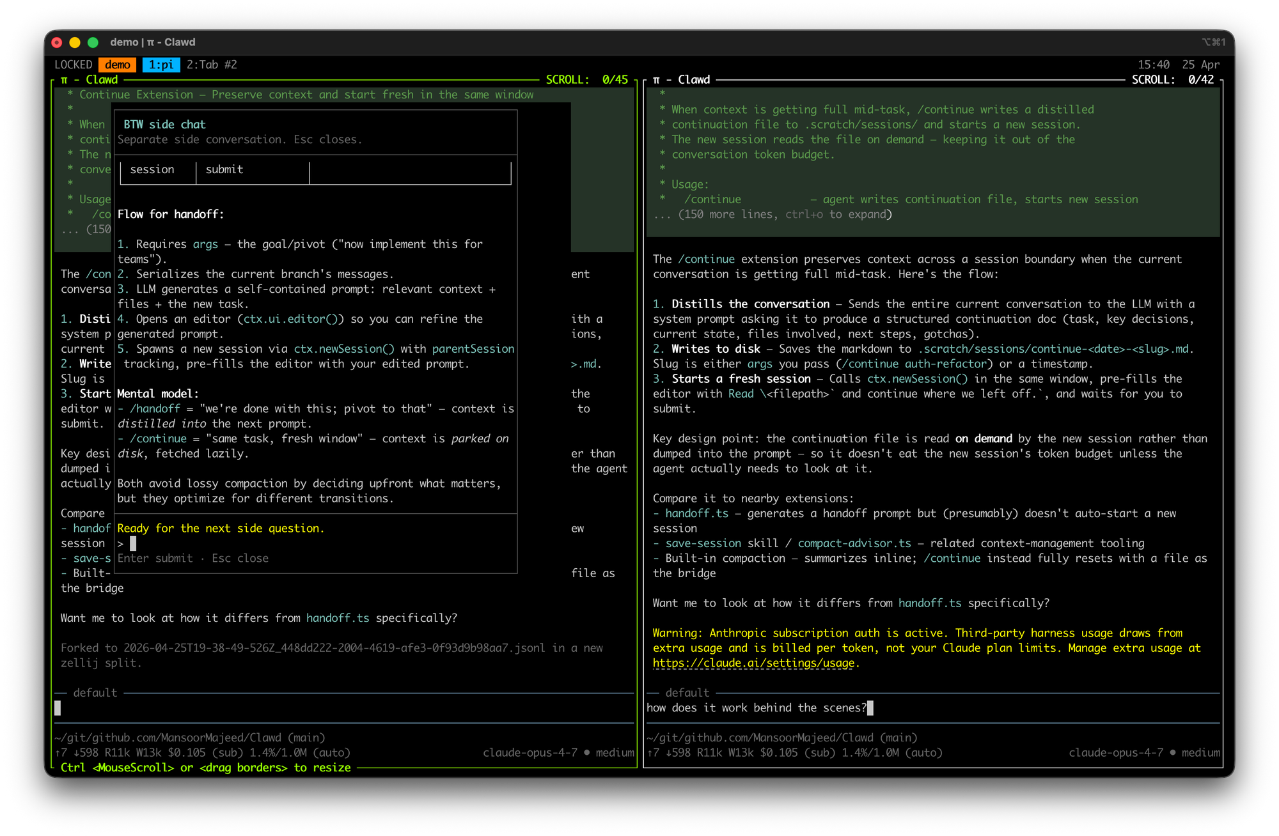
Task: Click the green window zoom button
Action: [93, 42]
